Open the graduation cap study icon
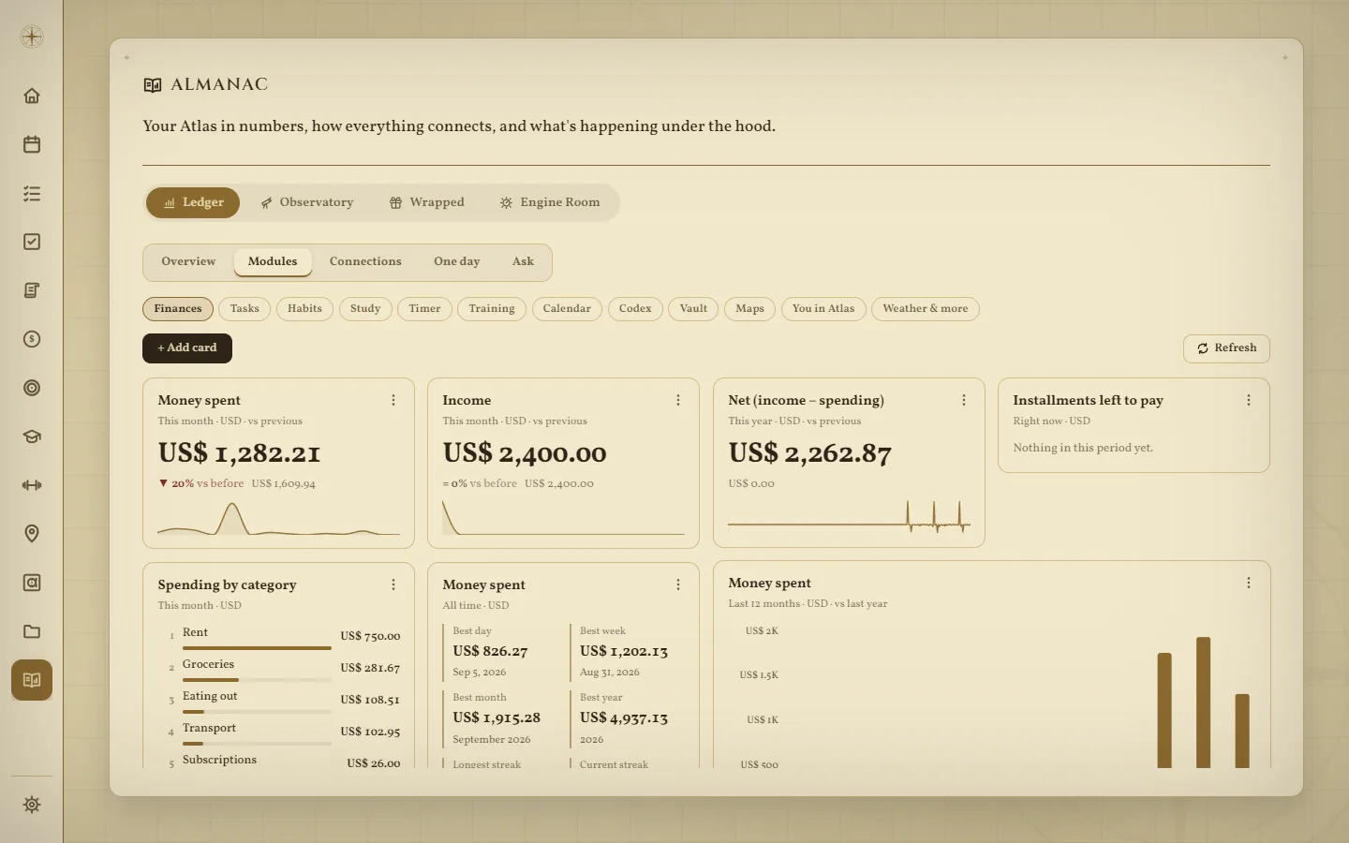The width and height of the screenshot is (1349, 843). click(x=32, y=436)
